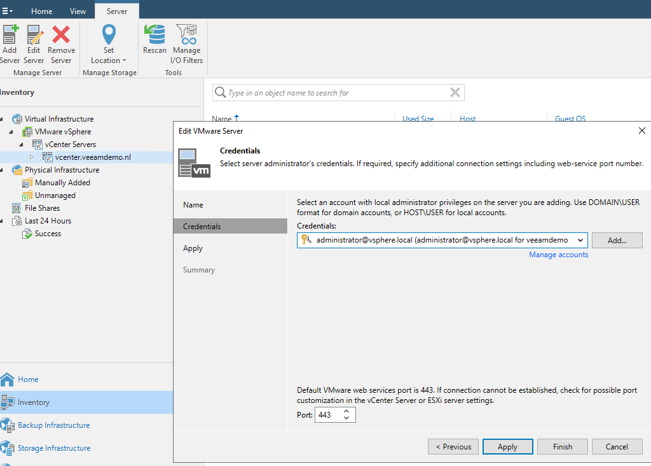This screenshot has height=466, width=651.
Task: Switch to the View ribbon tab
Action: coord(78,11)
